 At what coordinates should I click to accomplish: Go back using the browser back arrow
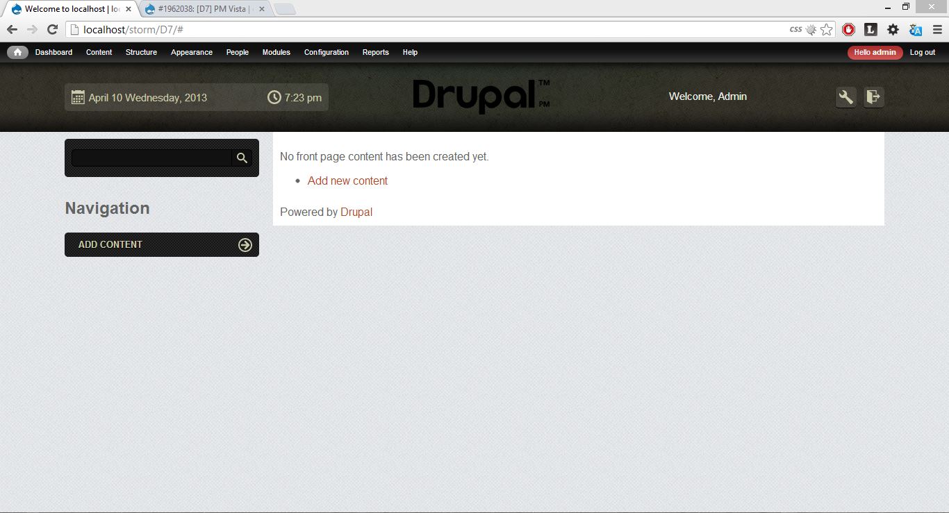click(12, 29)
